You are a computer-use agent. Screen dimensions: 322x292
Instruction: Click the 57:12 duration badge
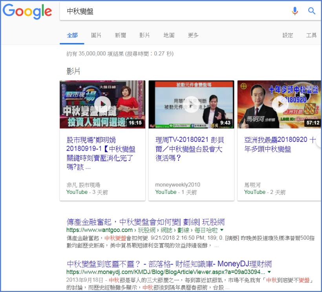[313, 123]
